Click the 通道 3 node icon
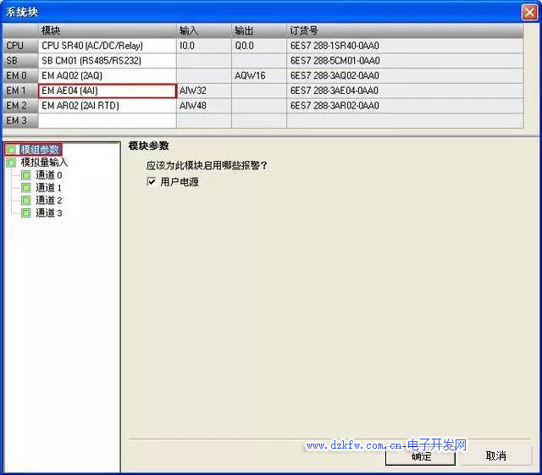This screenshot has height=475, width=542. pyautogui.click(x=26, y=213)
